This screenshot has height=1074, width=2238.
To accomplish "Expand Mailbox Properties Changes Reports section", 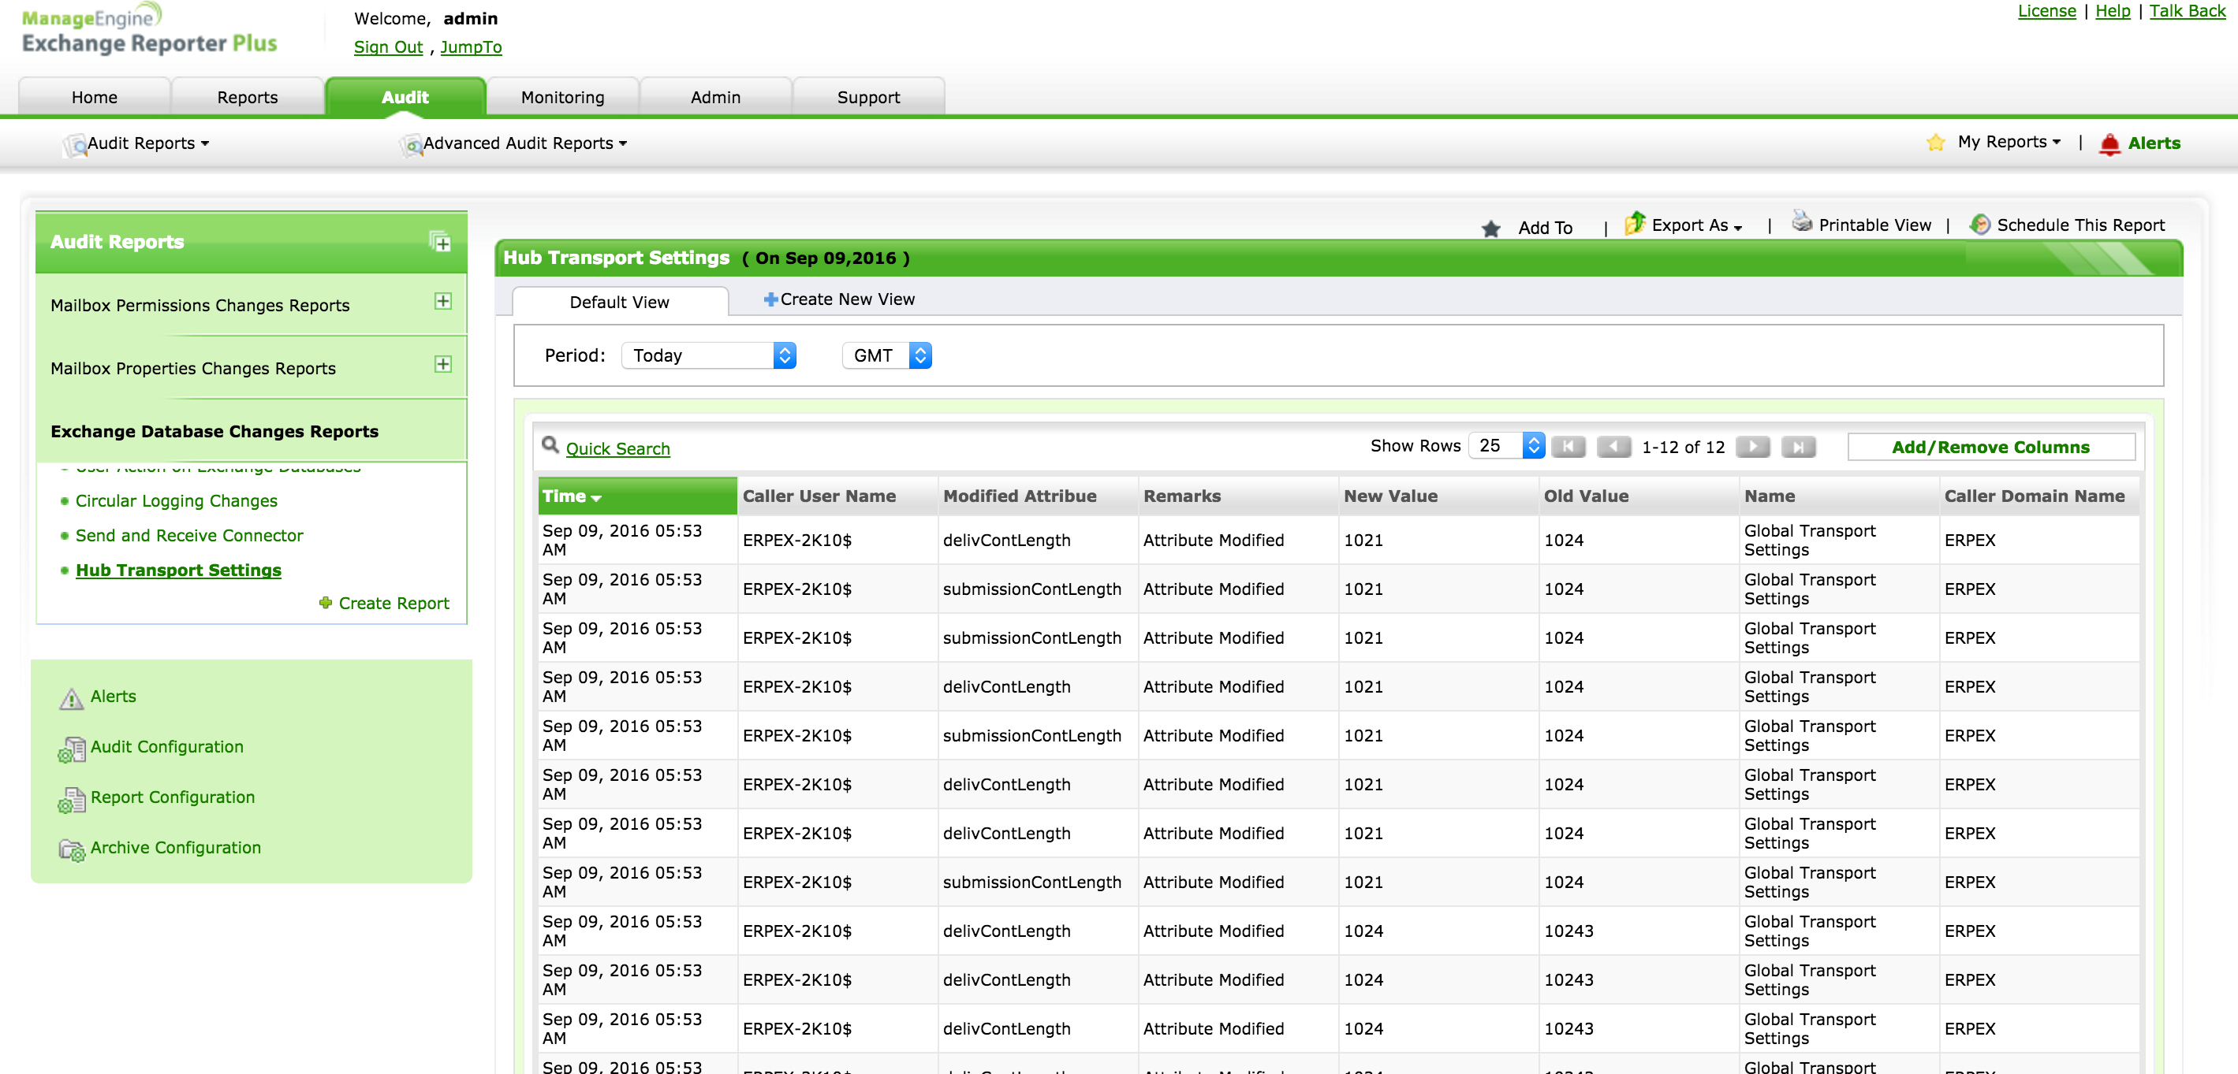I will coord(443,365).
